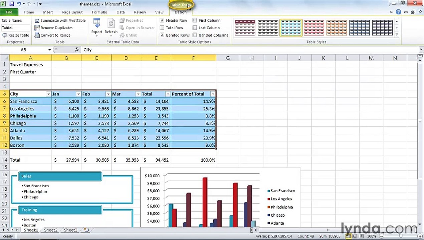The height and width of the screenshot is (240, 424).
Task: Uncheck the Header Row checkbox
Action: tap(162, 21)
